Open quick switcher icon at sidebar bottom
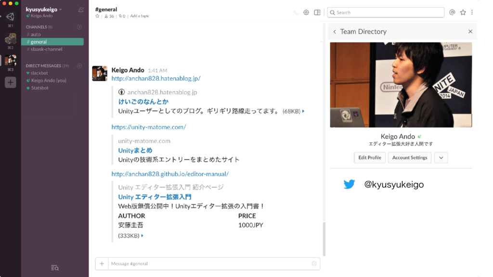 [55, 268]
